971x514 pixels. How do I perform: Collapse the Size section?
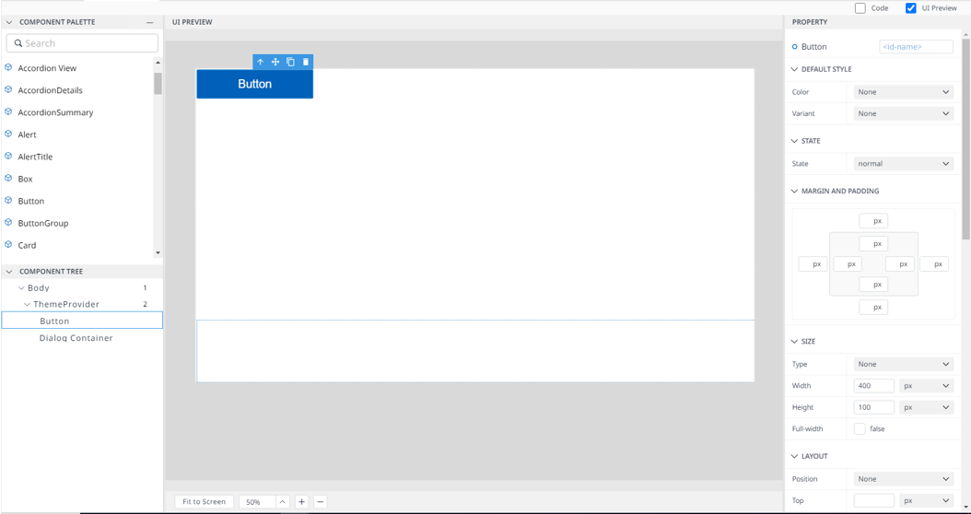click(x=794, y=341)
